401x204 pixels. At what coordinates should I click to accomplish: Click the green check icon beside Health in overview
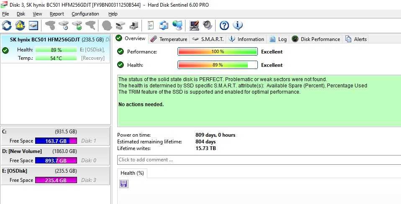point(120,65)
